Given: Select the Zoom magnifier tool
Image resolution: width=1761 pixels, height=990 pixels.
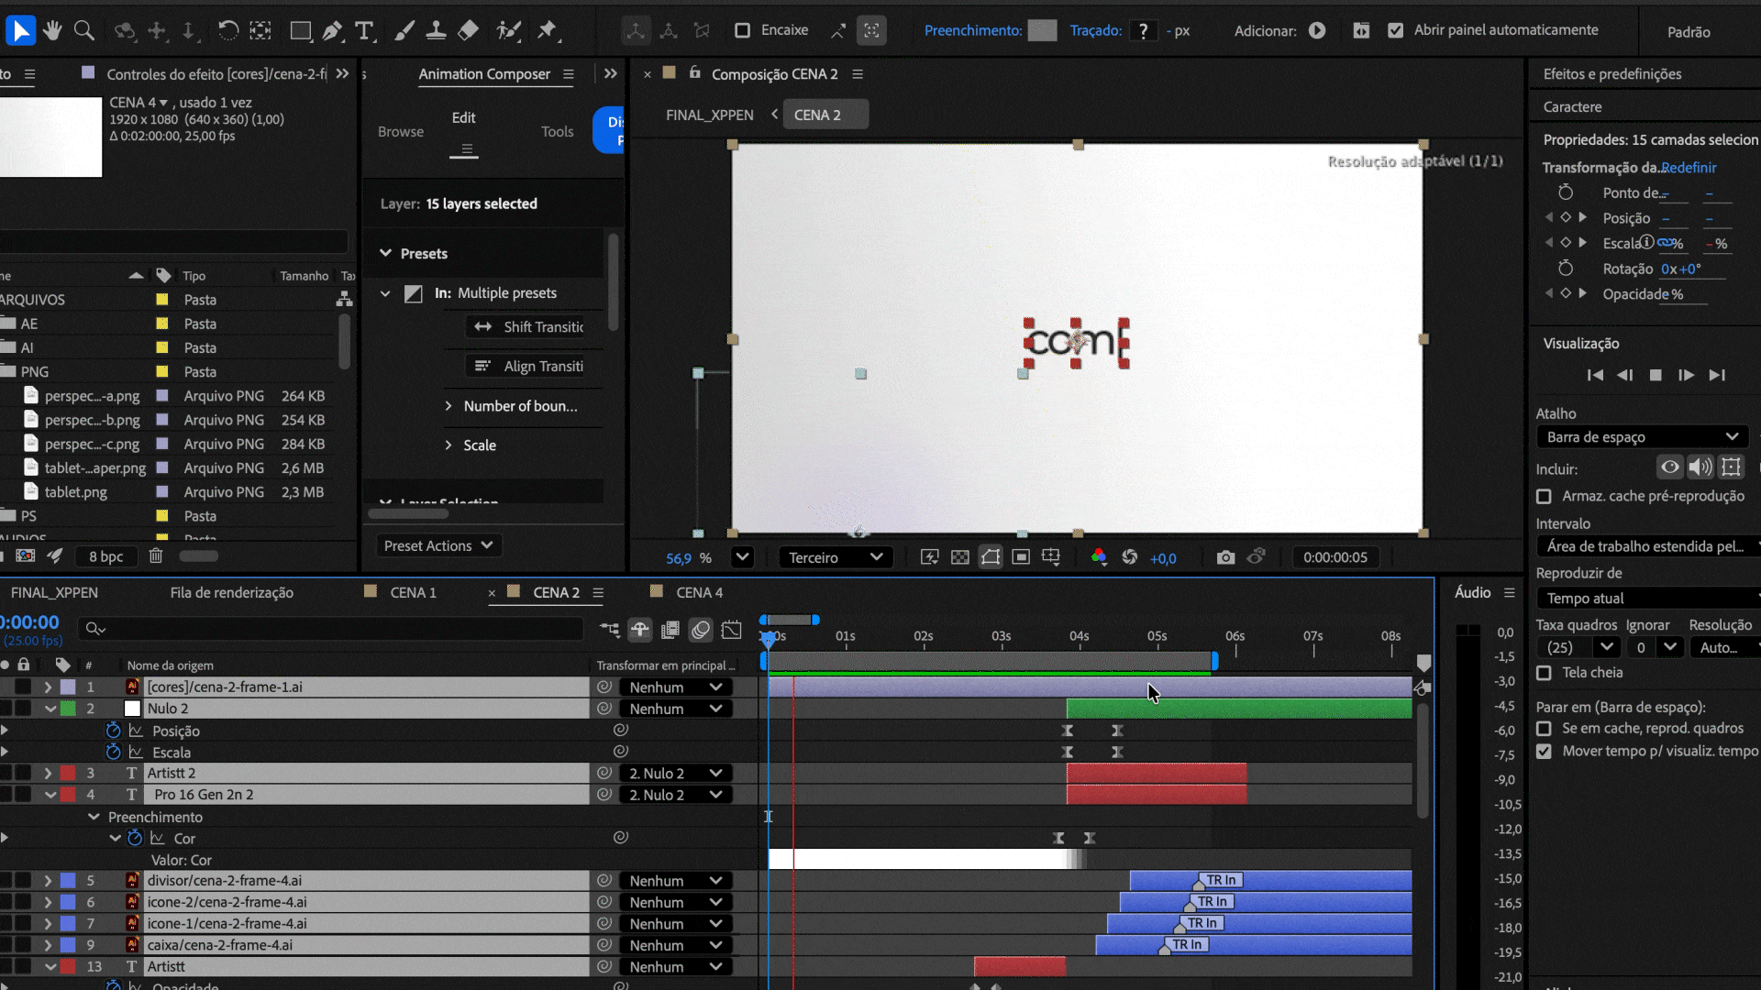Looking at the screenshot, I should [x=83, y=30].
